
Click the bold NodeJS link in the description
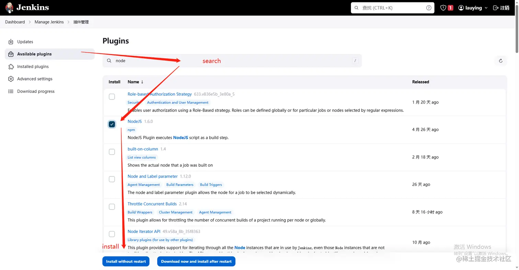coord(181,138)
